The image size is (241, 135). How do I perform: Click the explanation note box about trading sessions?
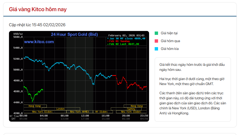click(193, 89)
